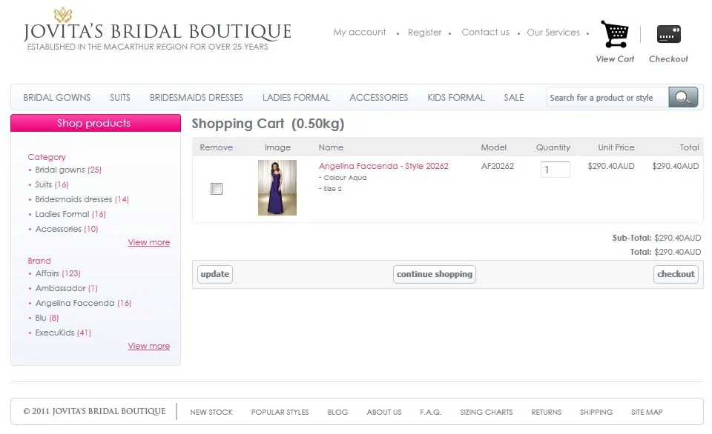Select Blu (8) brand
The width and height of the screenshot is (712, 434).
pyautogui.click(x=47, y=318)
